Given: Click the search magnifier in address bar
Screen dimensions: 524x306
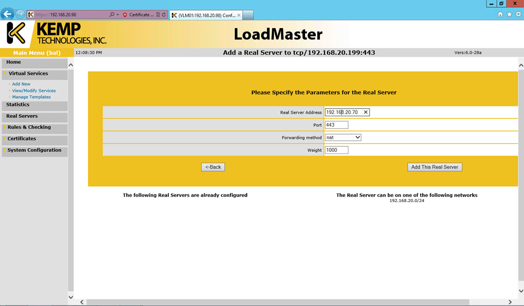Looking at the screenshot, I should coord(112,15).
